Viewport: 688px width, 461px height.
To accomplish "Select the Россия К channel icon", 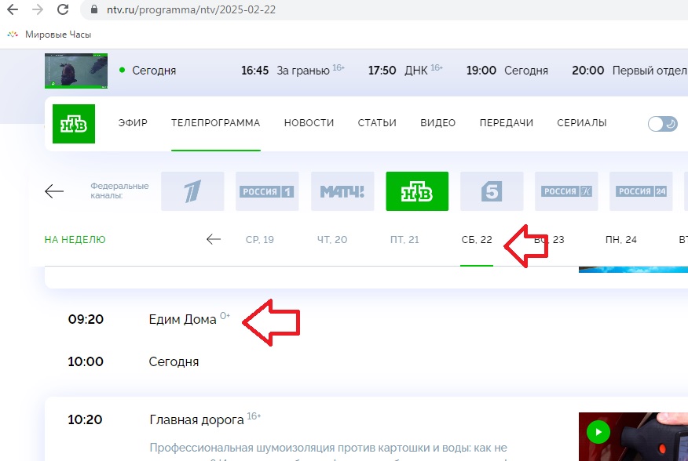I will pyautogui.click(x=566, y=191).
